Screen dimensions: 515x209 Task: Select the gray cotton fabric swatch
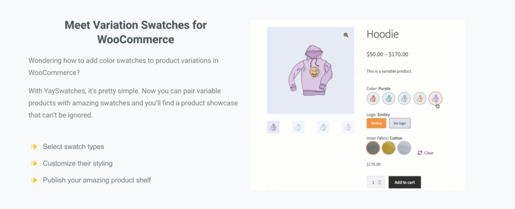pyautogui.click(x=373, y=148)
